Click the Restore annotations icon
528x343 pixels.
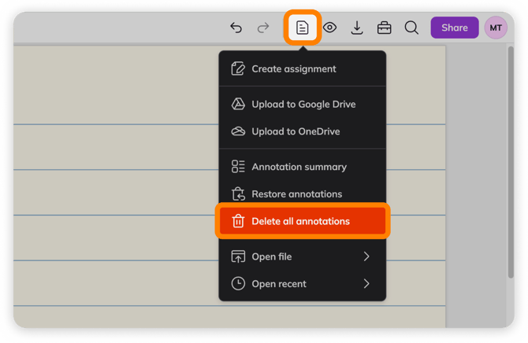click(x=238, y=194)
